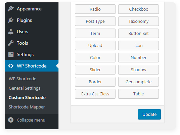Click the WP Shortcode code brackets icon
The image size is (180, 135).
[x=11, y=66]
